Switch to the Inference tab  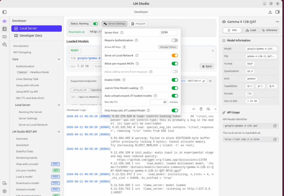[269, 30]
